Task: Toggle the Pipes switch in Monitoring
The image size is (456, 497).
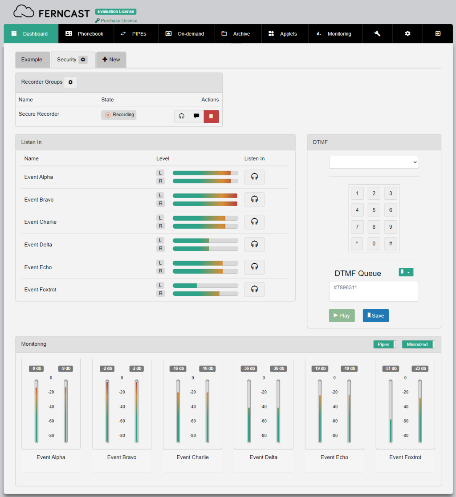Action: (385, 344)
